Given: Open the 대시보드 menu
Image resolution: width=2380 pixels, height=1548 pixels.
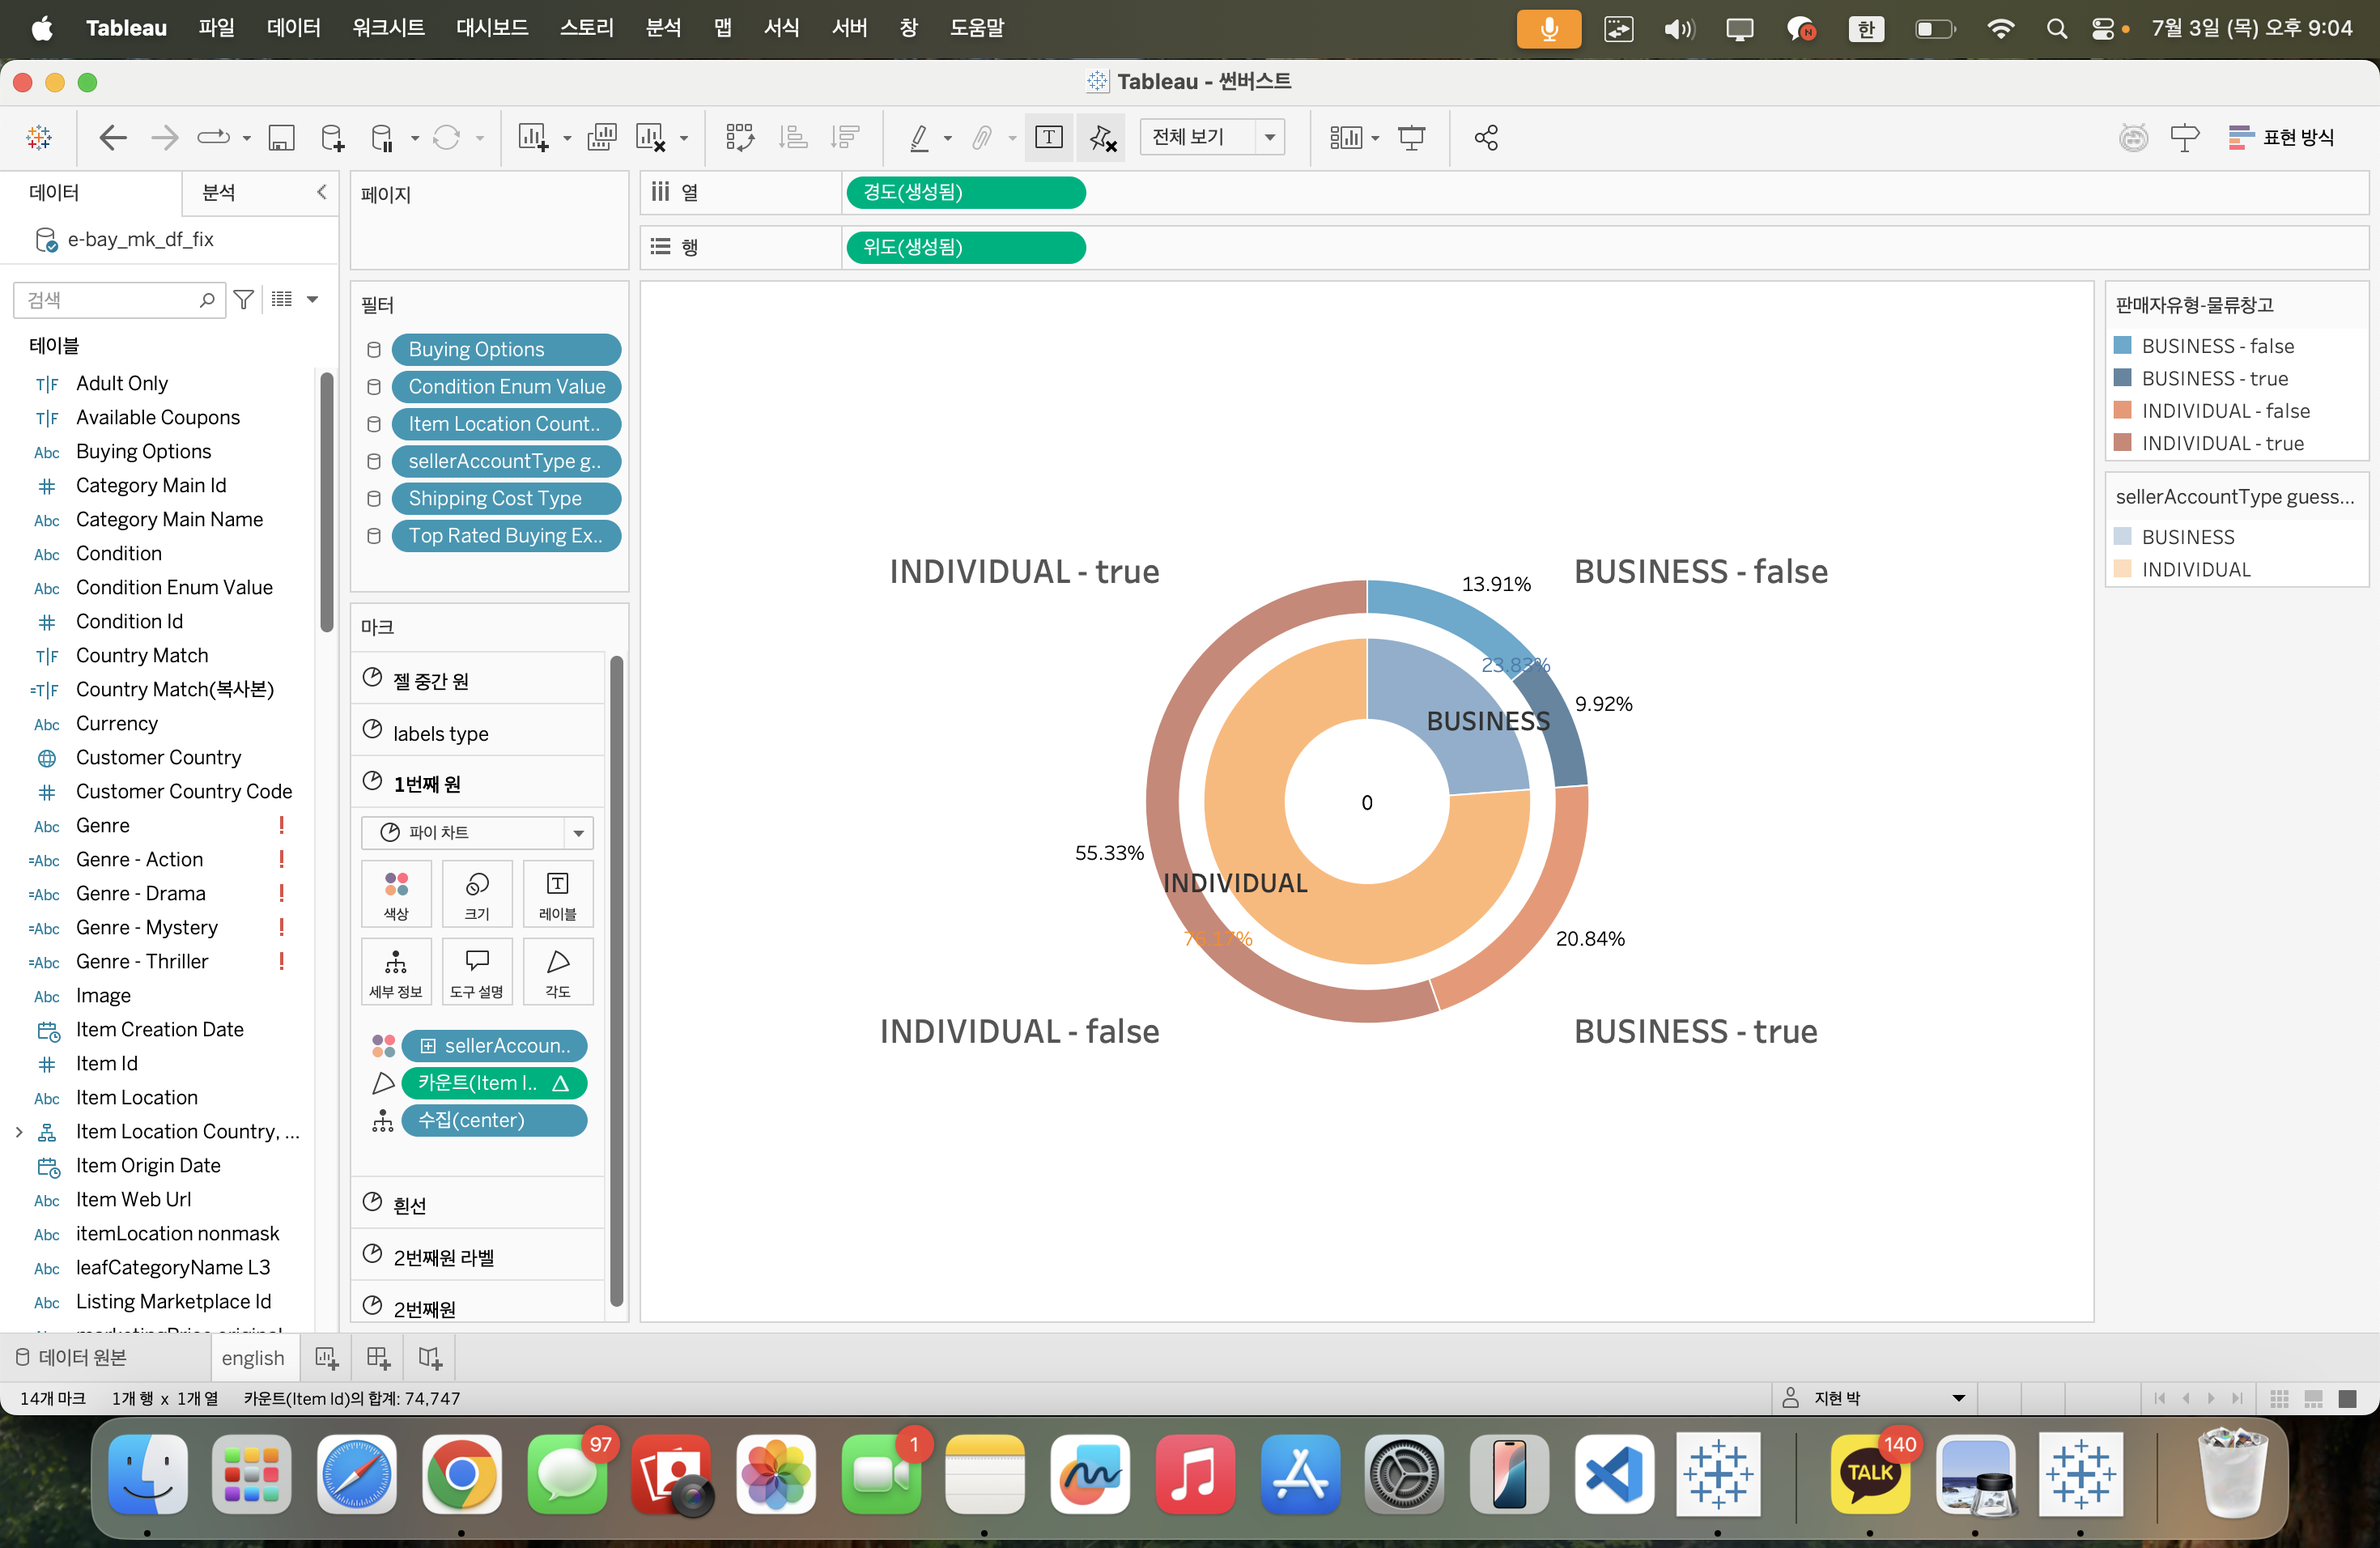Looking at the screenshot, I should (x=492, y=28).
